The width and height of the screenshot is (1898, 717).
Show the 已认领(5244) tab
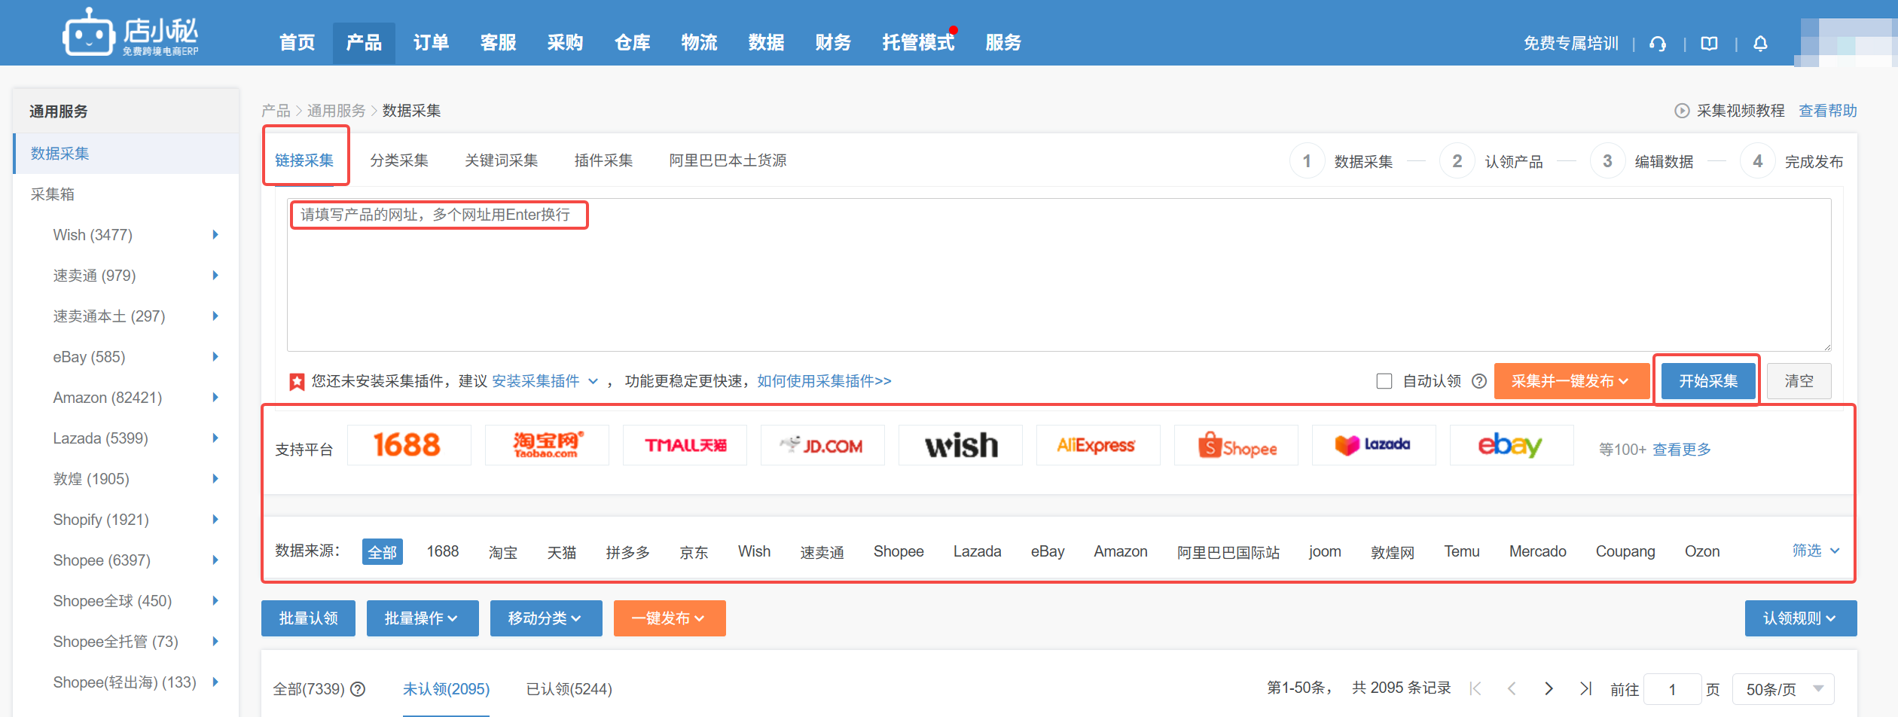[569, 689]
